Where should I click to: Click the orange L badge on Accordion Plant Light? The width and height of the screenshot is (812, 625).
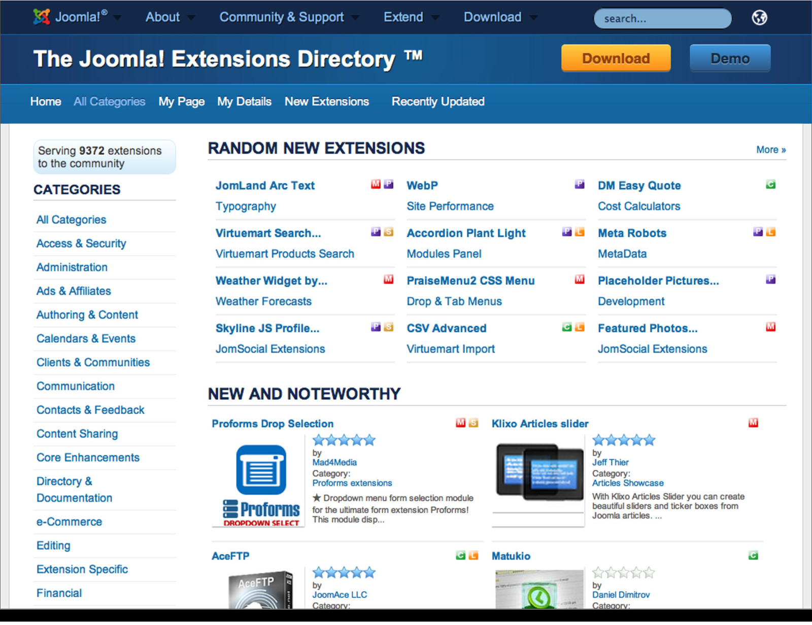pos(580,232)
